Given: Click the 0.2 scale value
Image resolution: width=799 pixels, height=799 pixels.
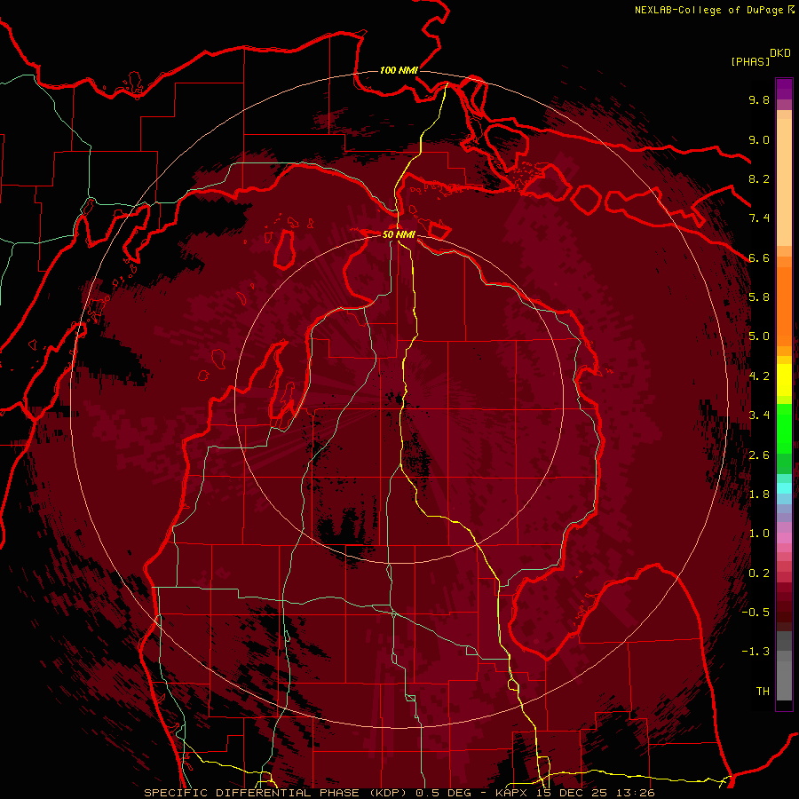Looking at the screenshot, I should pos(759,574).
